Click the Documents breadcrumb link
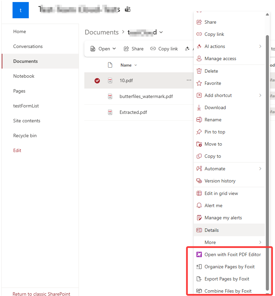Screen dimensions: 275x296 click(x=102, y=32)
